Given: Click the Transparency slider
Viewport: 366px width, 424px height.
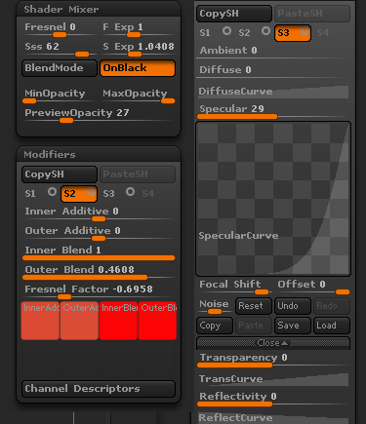Looking at the screenshot, I should pos(273,361).
